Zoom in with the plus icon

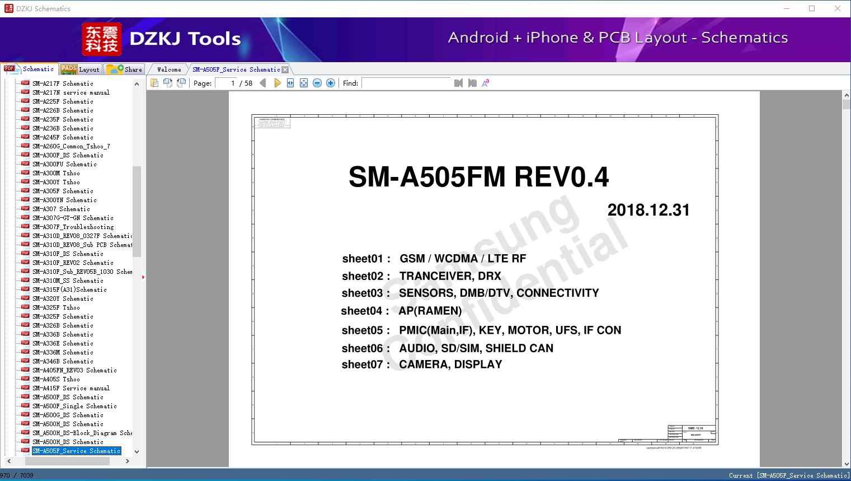[x=331, y=83]
